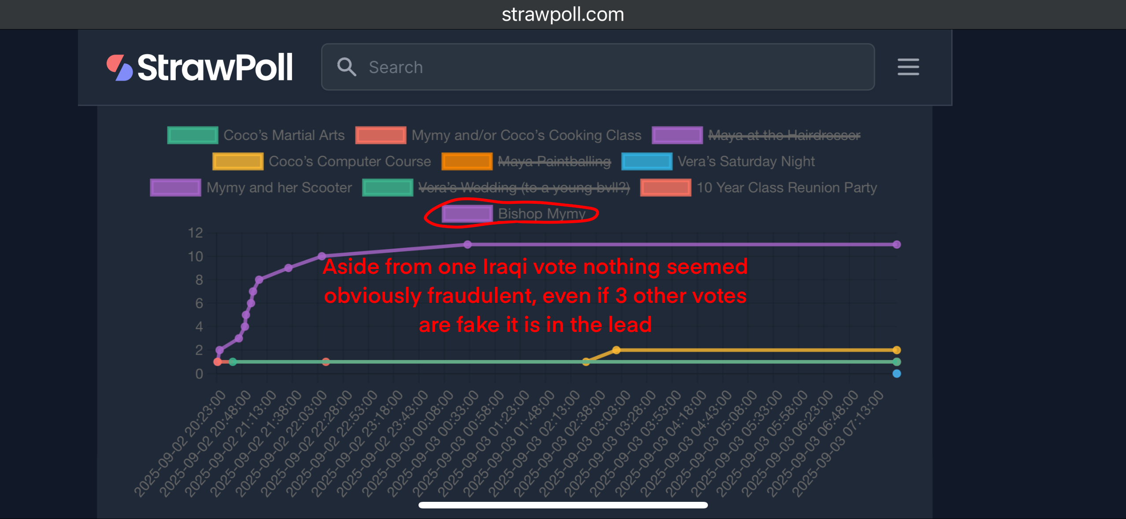The image size is (1126, 519).
Task: Click the Coco's Computer Course yellow swatch
Action: point(238,162)
